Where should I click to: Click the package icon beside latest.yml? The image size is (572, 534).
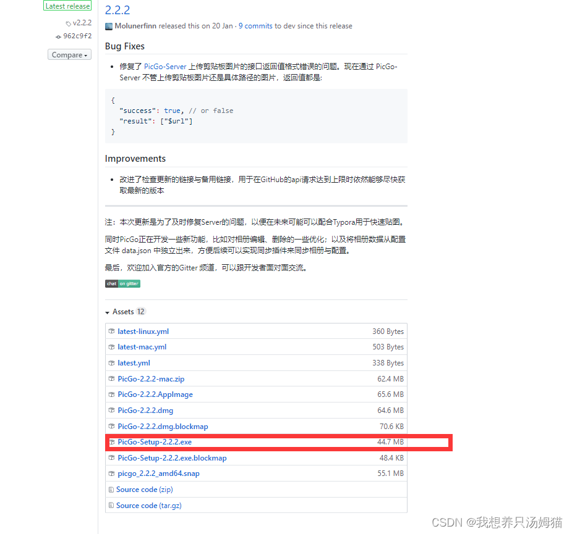pos(112,363)
